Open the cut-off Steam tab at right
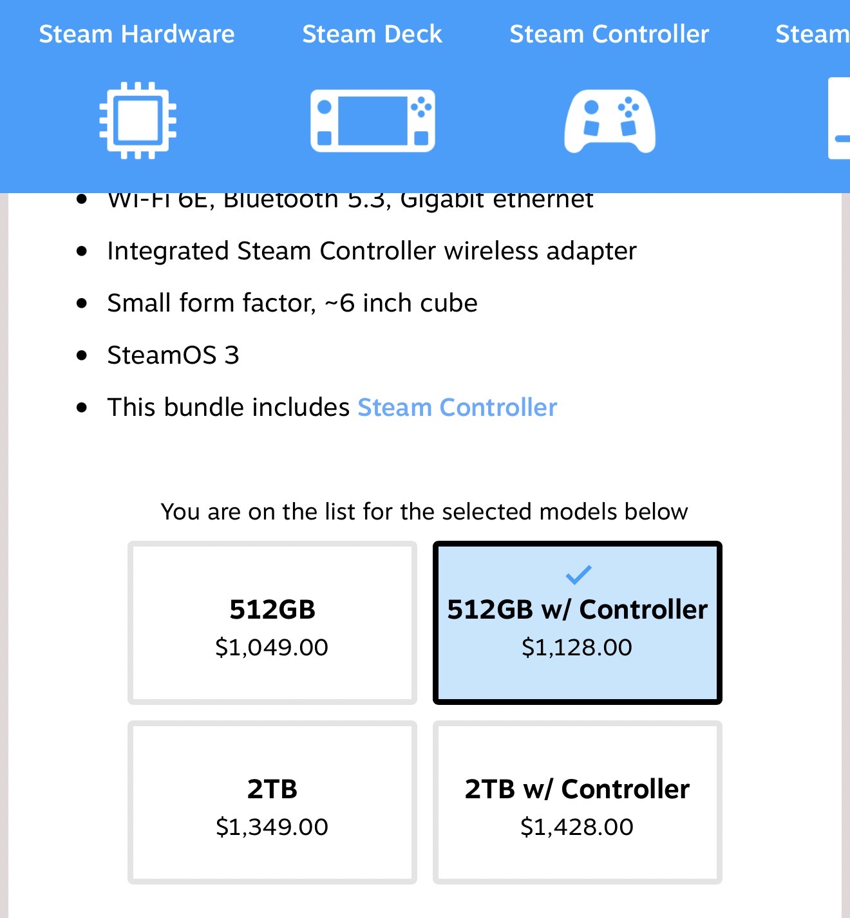The image size is (850, 918). (813, 34)
